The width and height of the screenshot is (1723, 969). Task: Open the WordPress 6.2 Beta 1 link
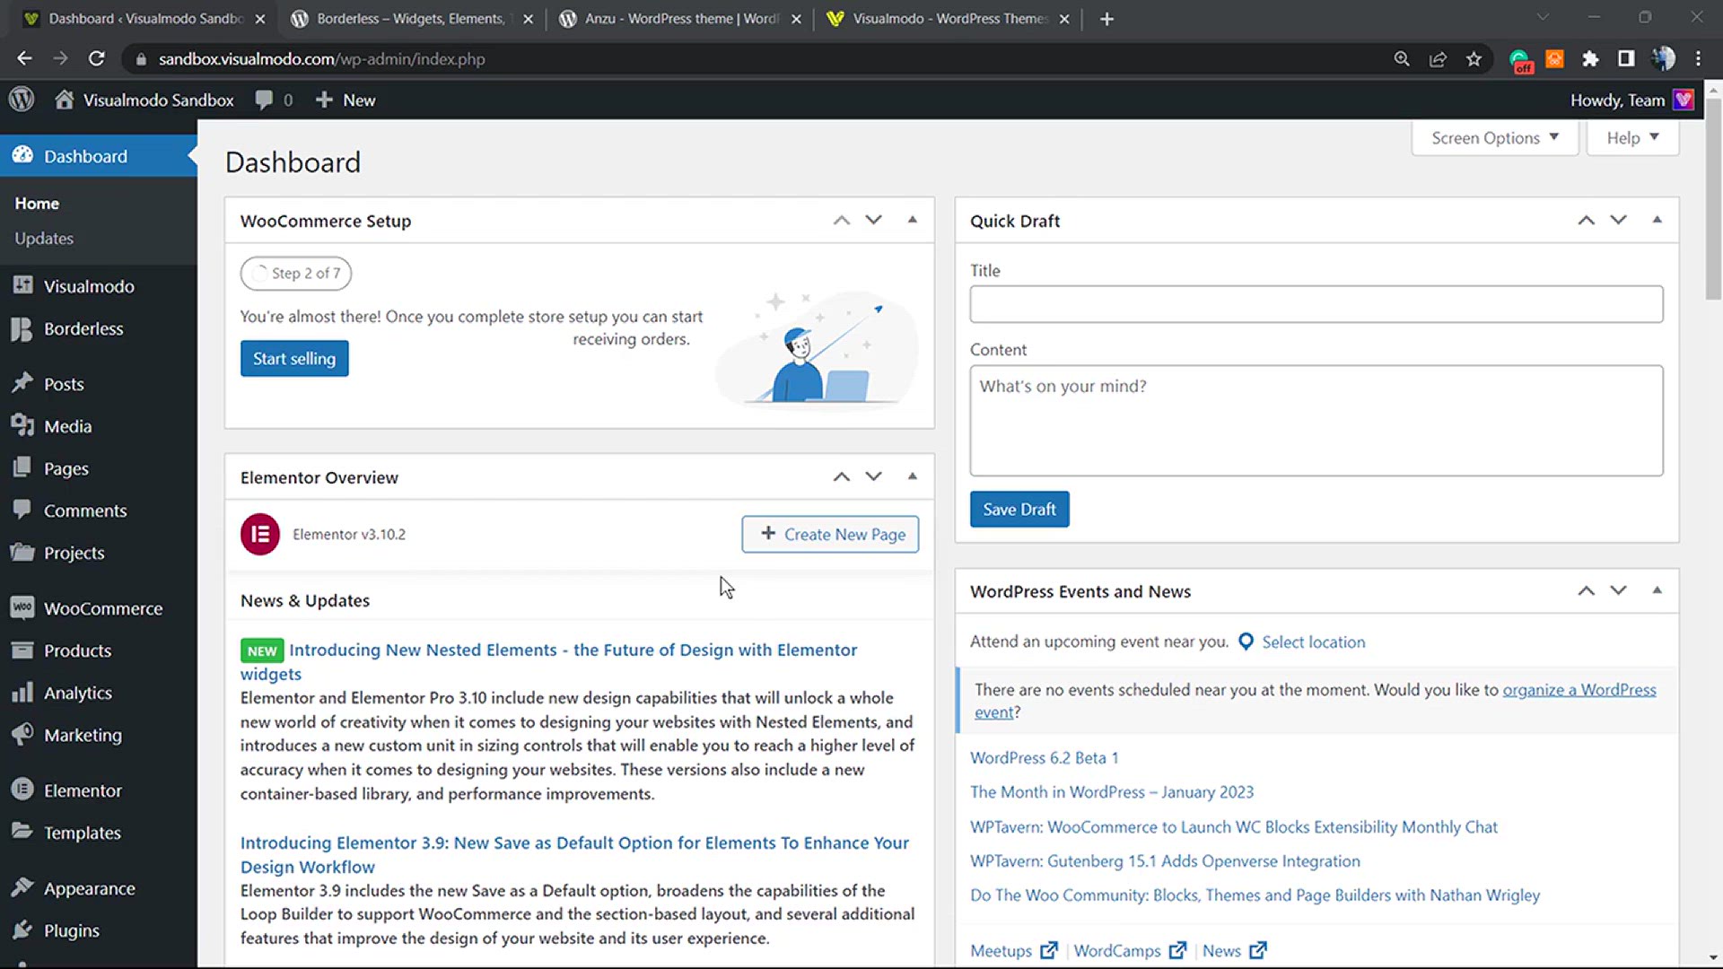click(1044, 757)
